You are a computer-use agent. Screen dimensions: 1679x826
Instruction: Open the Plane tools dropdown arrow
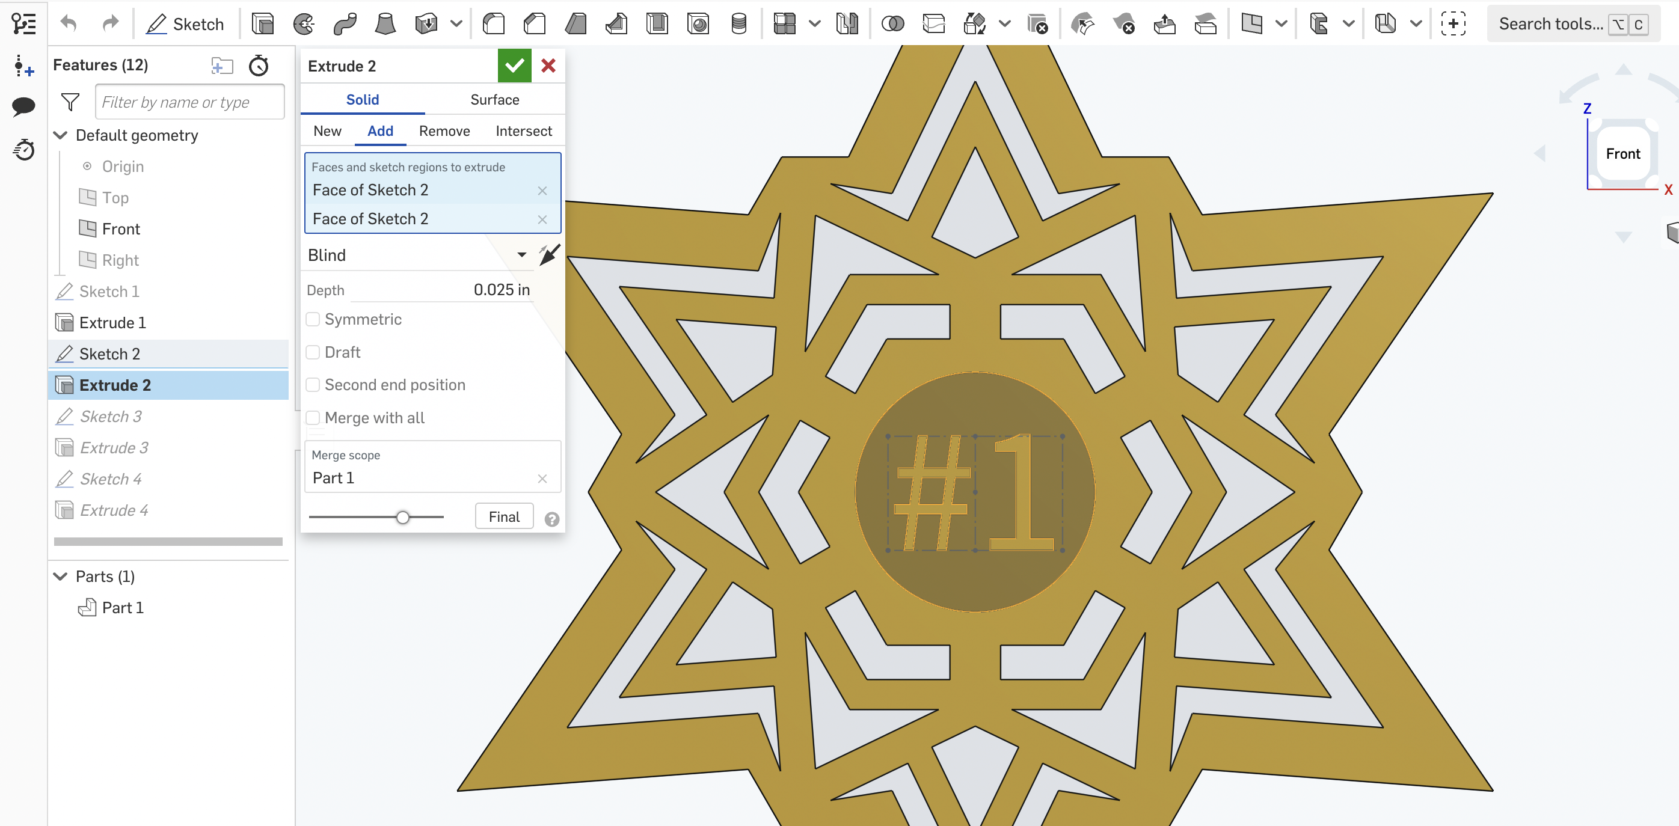point(1282,24)
